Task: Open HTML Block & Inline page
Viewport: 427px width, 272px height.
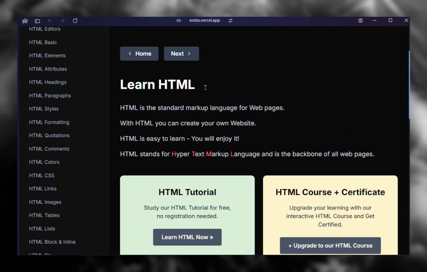Action: (x=52, y=242)
